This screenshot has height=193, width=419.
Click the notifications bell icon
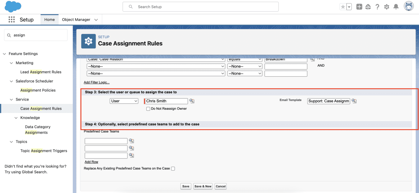tap(396, 7)
